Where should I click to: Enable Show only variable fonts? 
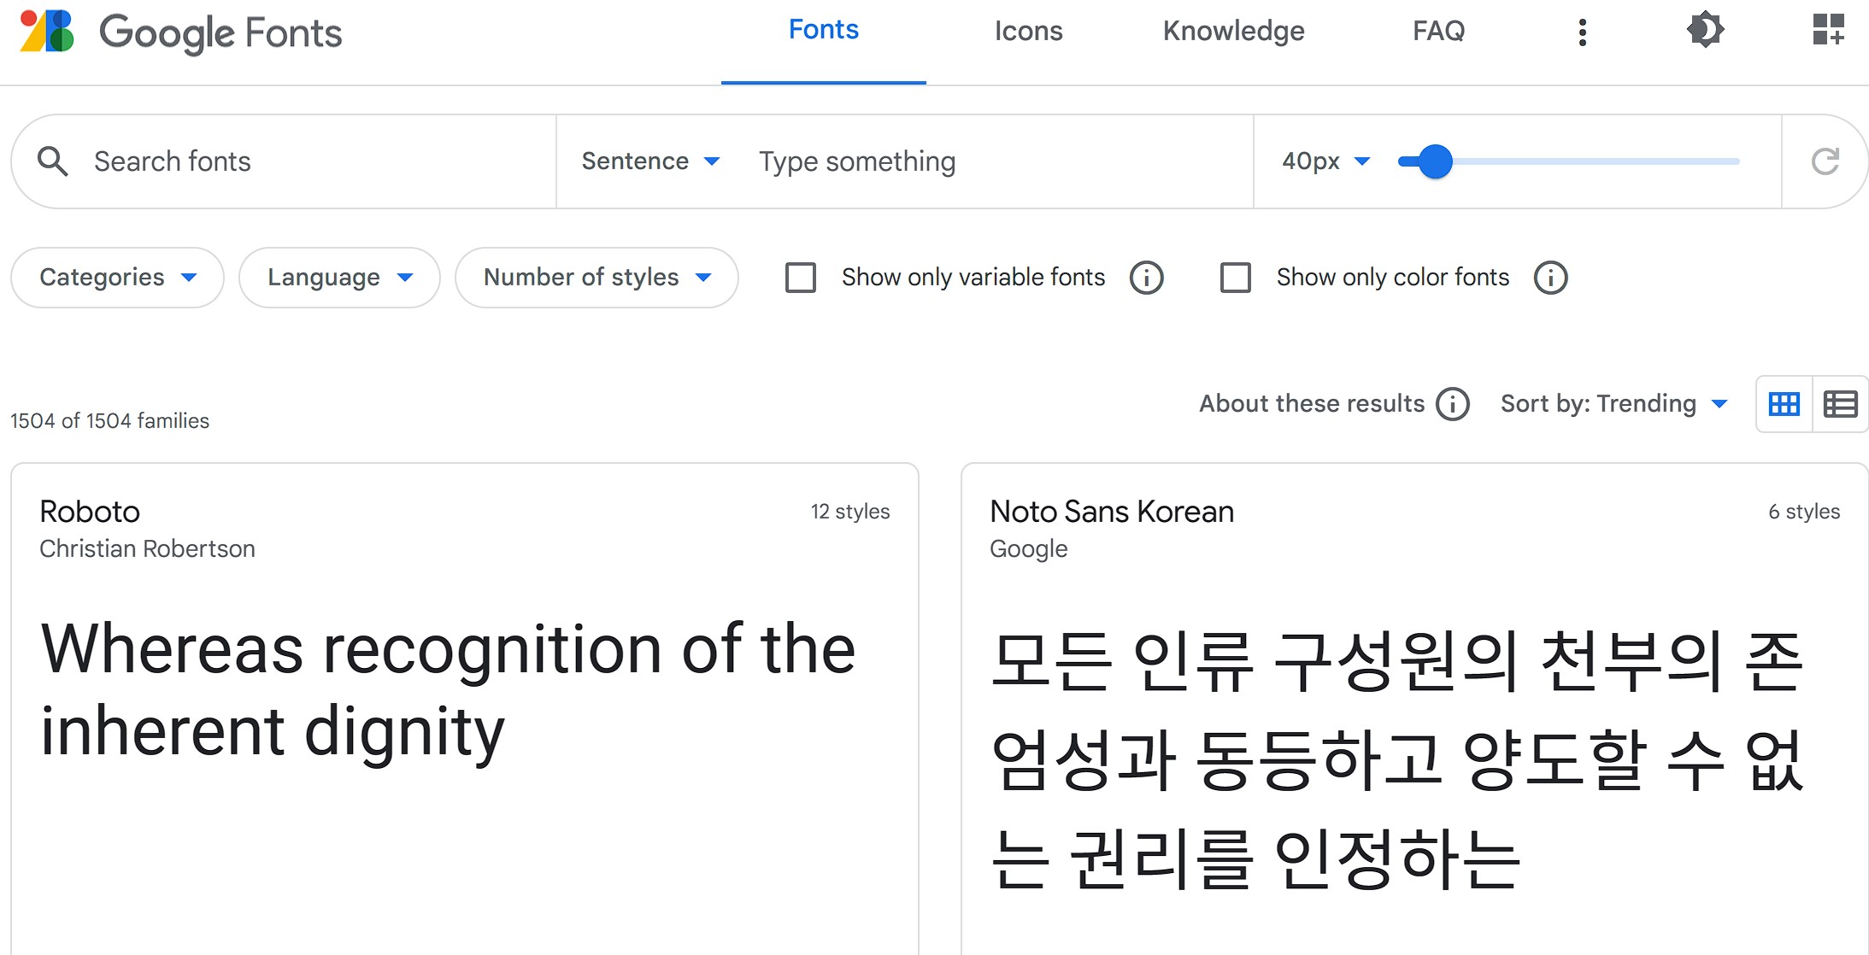pos(800,277)
